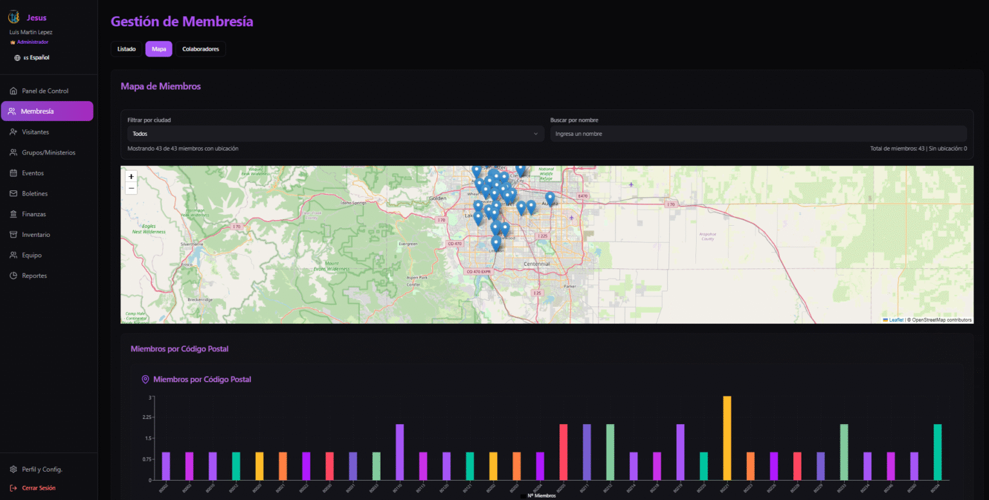The height and width of the screenshot is (500, 989).
Task: Log out using Cerrar Sesión
Action: tap(38, 488)
